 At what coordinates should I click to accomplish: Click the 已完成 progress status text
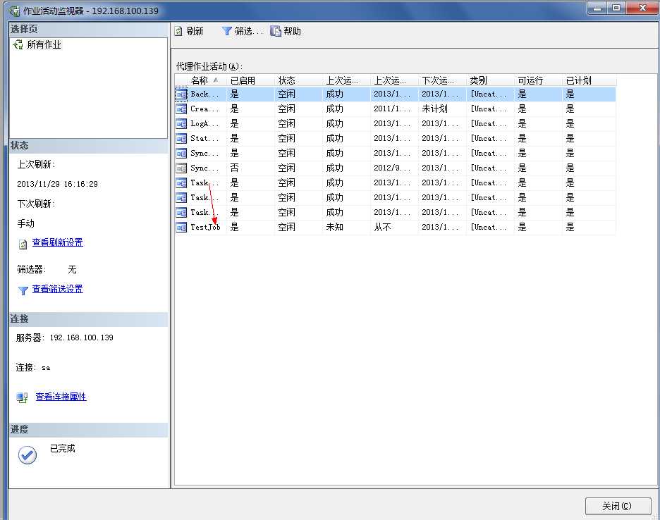tap(62, 448)
